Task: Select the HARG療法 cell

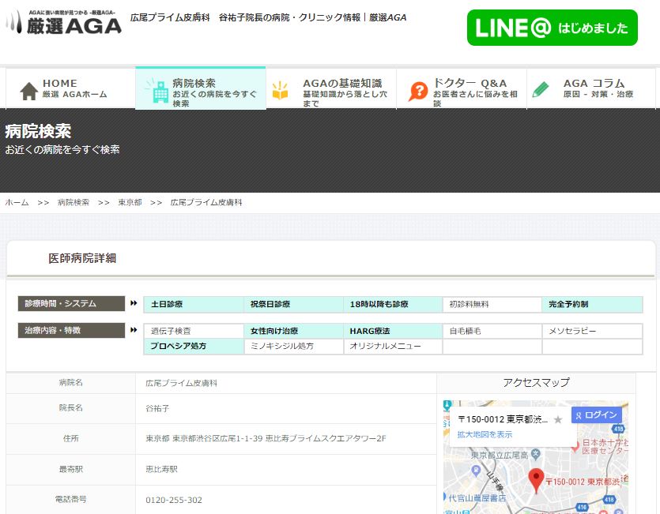Action: (393, 331)
